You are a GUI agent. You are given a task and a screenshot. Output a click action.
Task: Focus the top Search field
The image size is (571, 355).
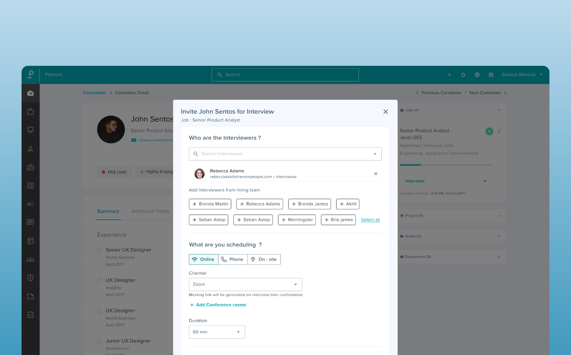coord(285,75)
